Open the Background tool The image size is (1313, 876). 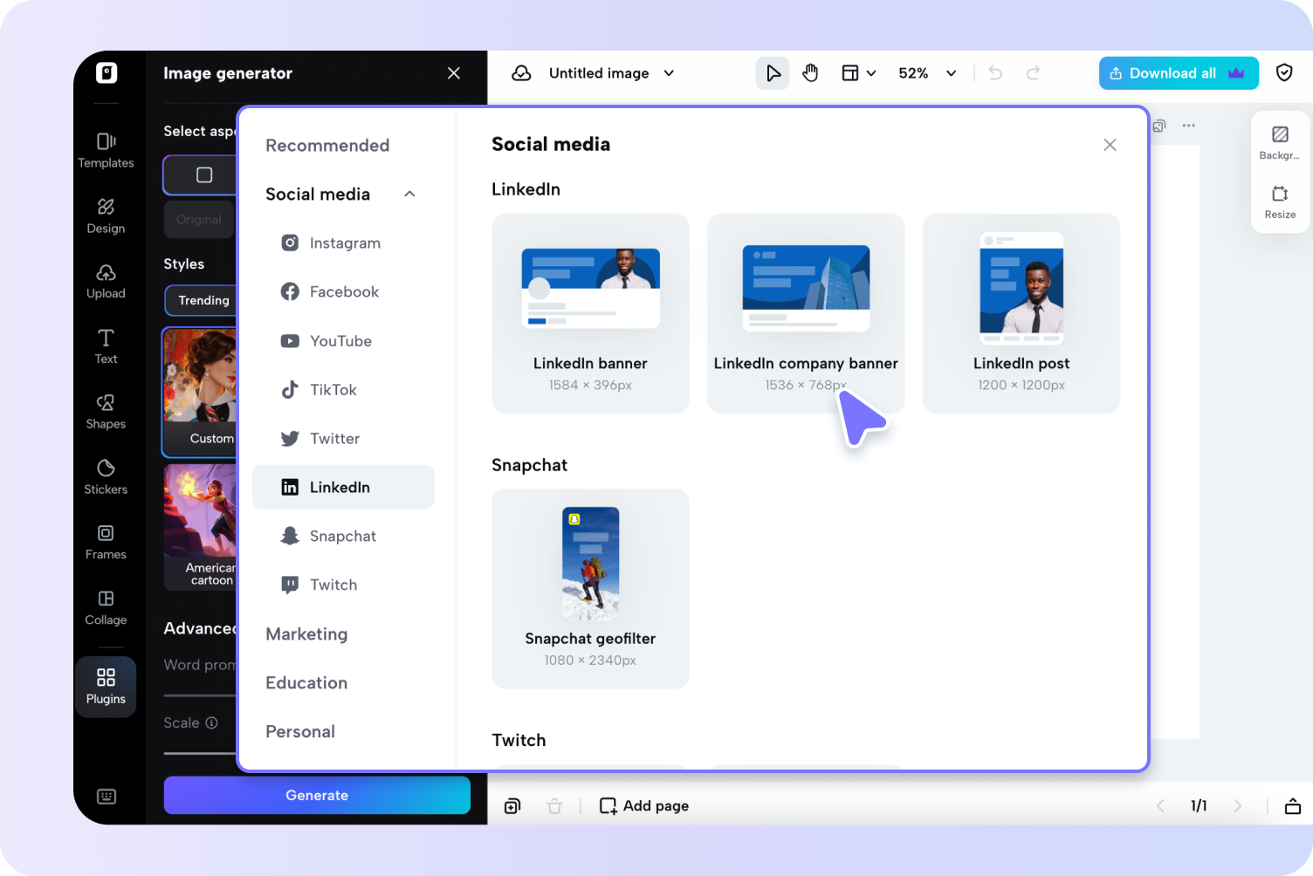[1280, 142]
